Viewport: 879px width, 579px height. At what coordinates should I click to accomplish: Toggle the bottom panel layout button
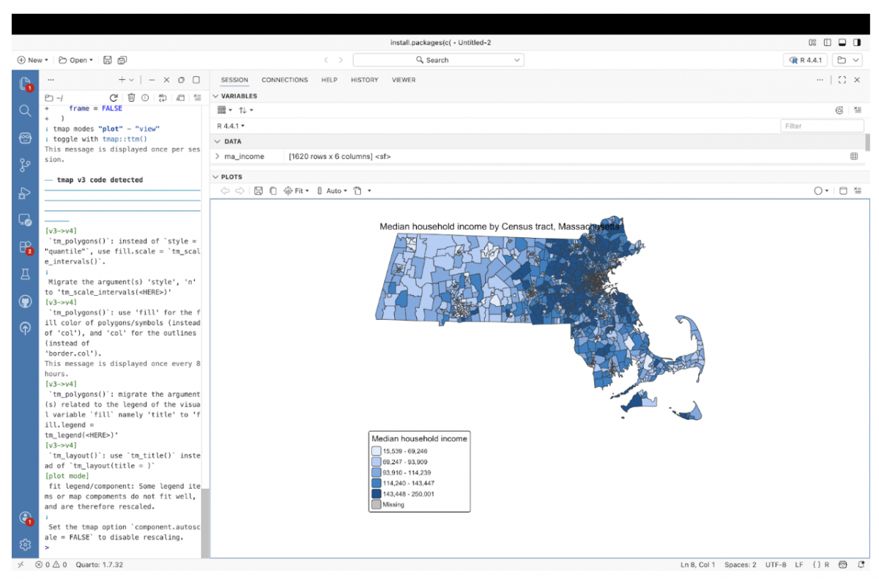842,42
